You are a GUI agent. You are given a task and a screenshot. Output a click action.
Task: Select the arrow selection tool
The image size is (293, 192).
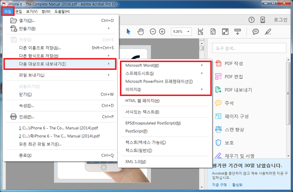pos(128,32)
